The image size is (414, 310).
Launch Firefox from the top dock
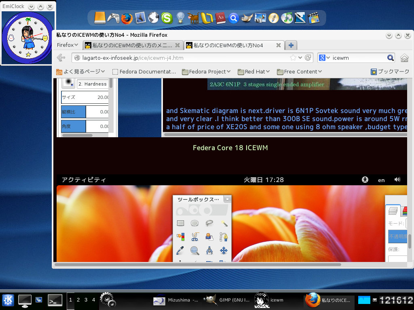127,18
